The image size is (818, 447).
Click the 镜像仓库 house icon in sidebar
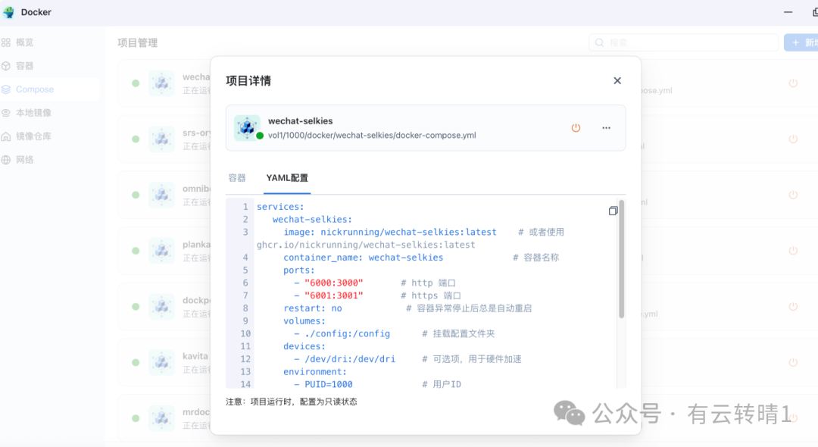coord(6,136)
